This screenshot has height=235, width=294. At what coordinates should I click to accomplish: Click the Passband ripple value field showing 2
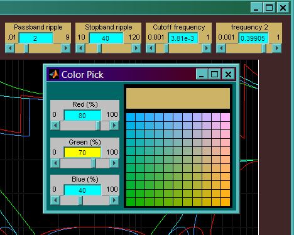(36, 38)
